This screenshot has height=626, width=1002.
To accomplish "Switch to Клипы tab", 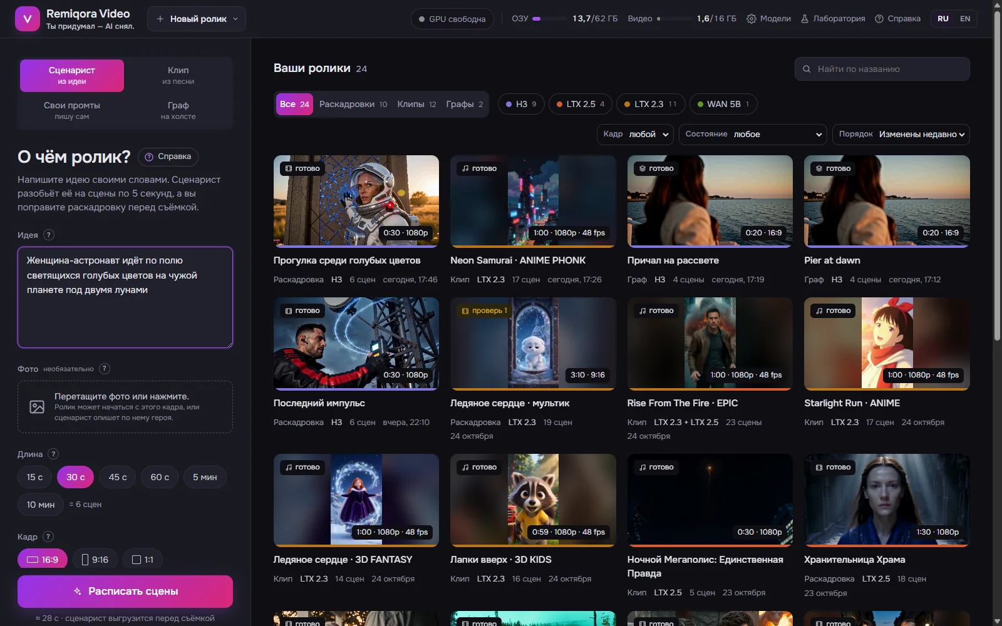I will (416, 104).
